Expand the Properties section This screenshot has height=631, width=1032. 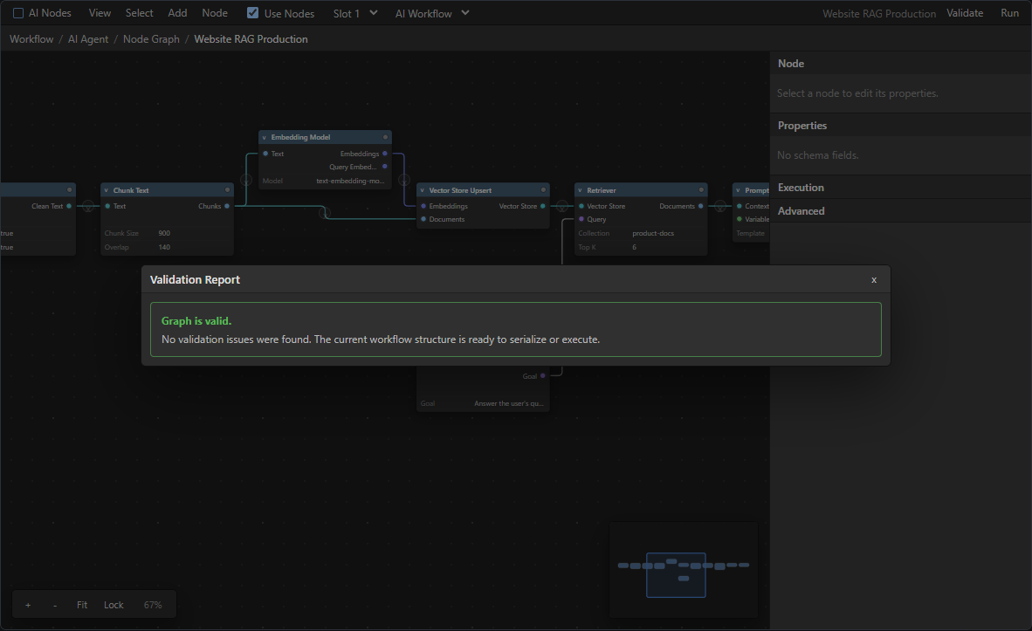[x=900, y=125]
